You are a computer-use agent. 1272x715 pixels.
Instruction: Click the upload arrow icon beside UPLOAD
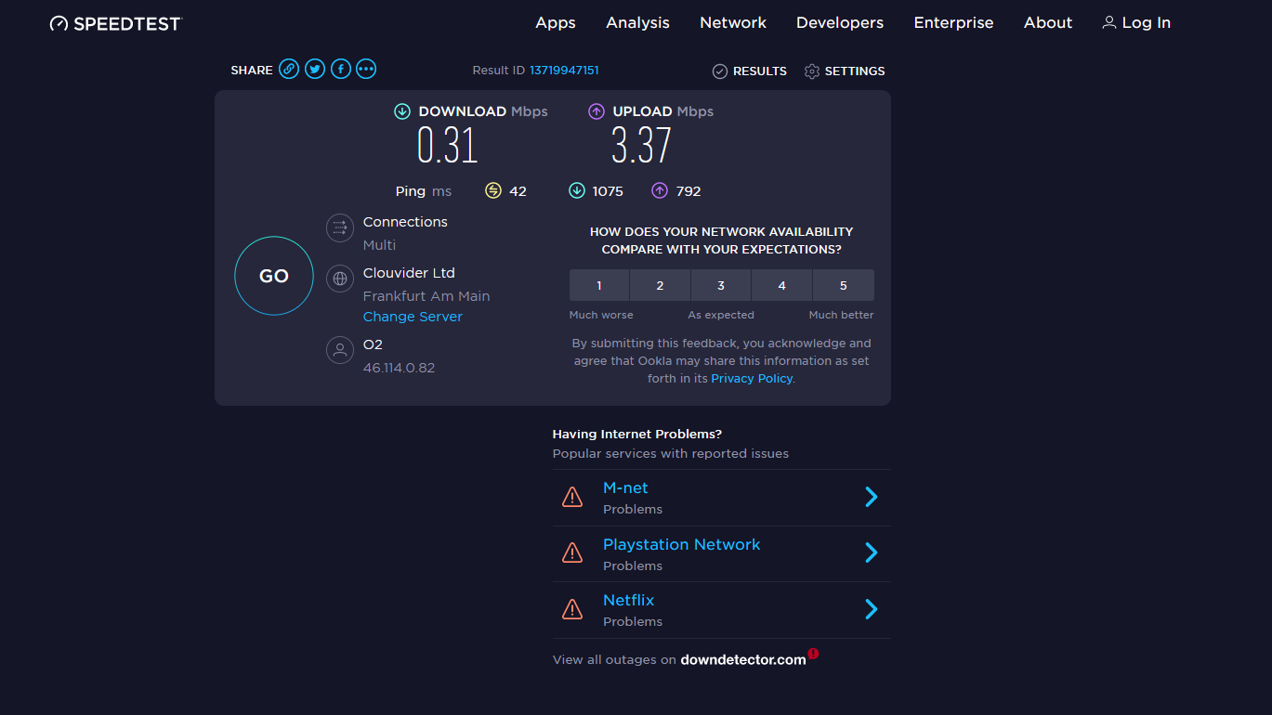[x=597, y=111]
